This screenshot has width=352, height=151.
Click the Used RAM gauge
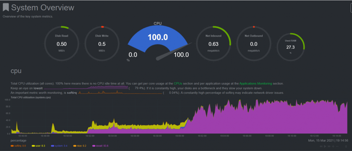tap(291, 47)
